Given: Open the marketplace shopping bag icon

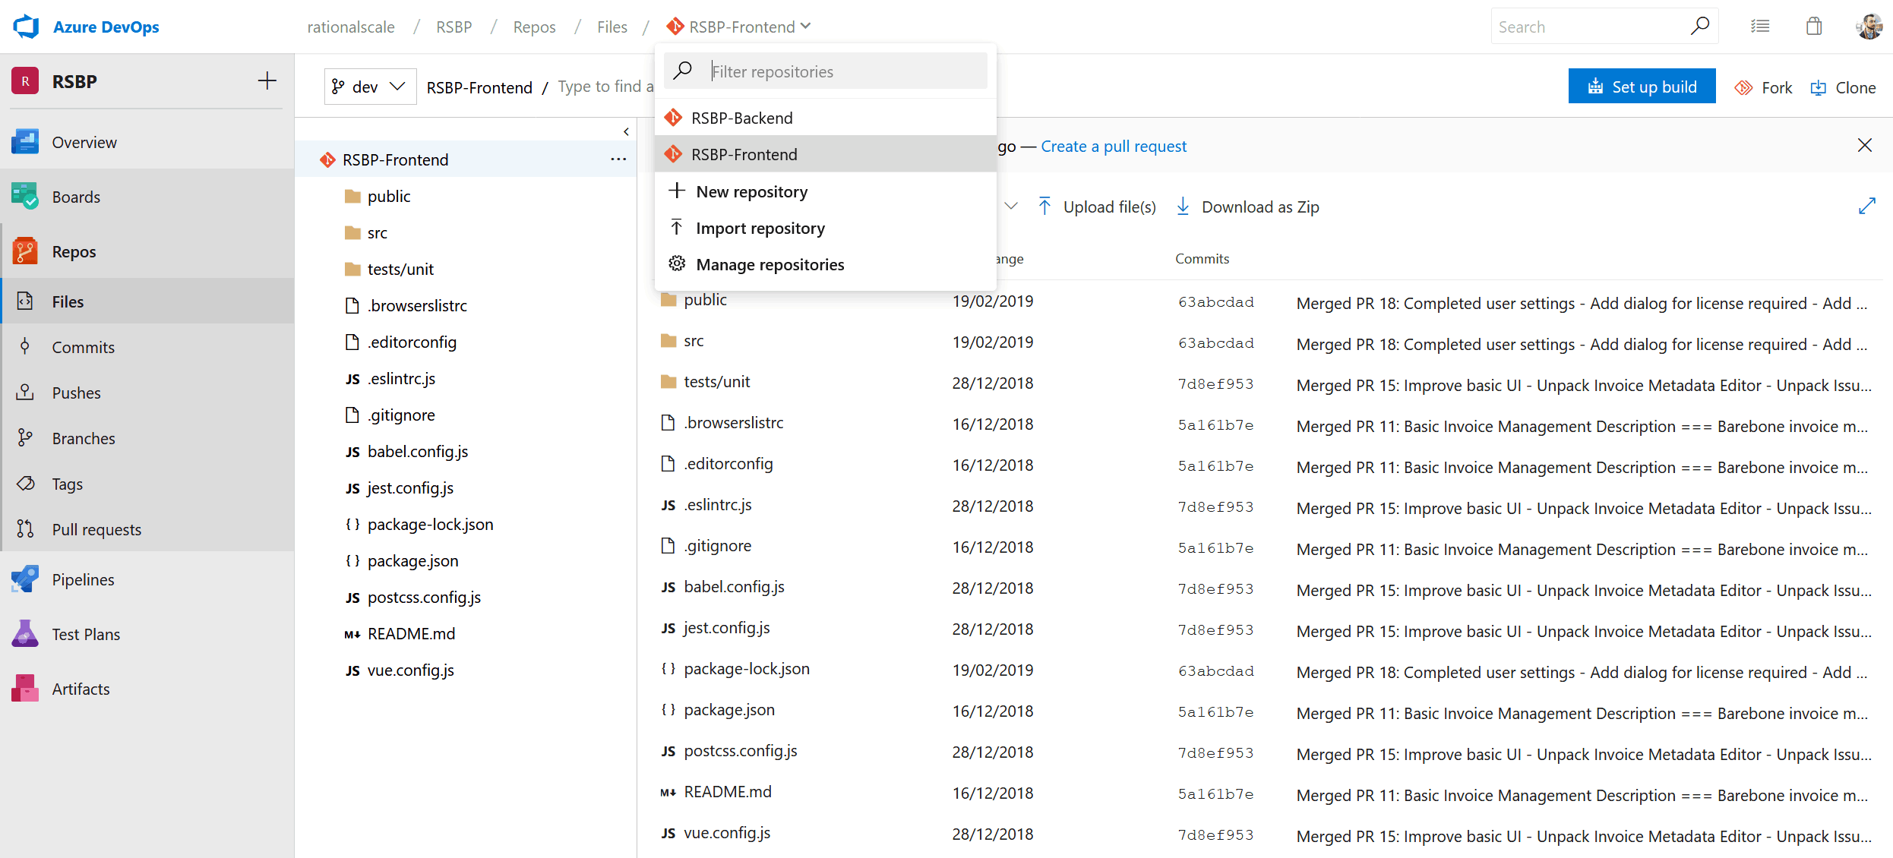Looking at the screenshot, I should [x=1814, y=27].
